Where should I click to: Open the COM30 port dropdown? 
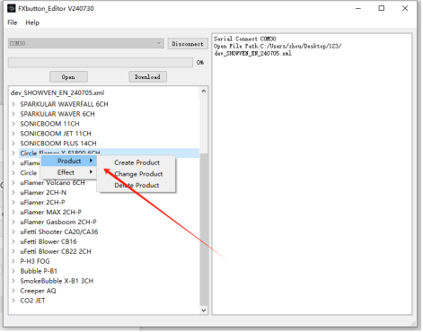(x=86, y=43)
